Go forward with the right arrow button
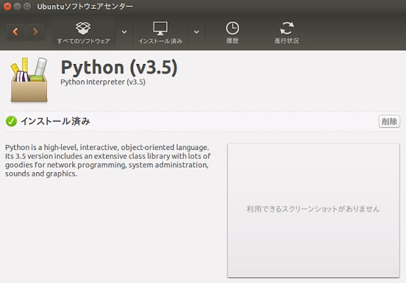Screen dimensions: 406x283 point(35,32)
